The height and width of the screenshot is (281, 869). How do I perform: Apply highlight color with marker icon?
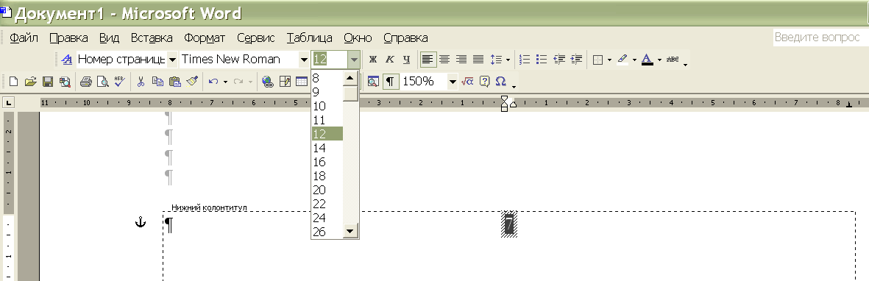click(x=623, y=60)
